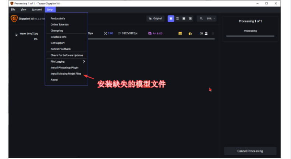The image size is (291, 159).
Task: Click the right panel processing progress bar
Action: coord(250,36)
